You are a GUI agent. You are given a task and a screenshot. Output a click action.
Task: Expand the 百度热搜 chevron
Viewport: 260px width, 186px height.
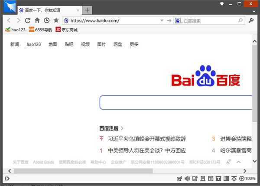(122, 128)
